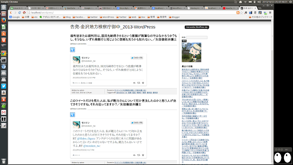The height and width of the screenshot is (165, 293).
Task: Open Google Chrome launcher icon in dock
Action: coord(4,53)
